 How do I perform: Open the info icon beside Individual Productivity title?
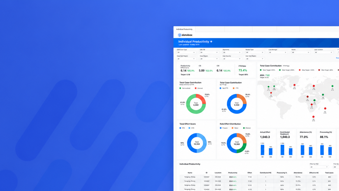click(211, 42)
